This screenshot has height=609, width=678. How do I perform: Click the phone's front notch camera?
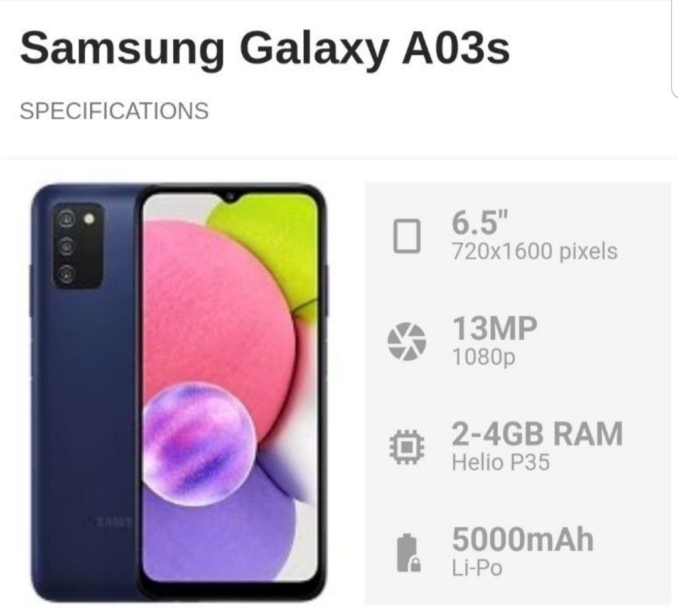(x=229, y=197)
